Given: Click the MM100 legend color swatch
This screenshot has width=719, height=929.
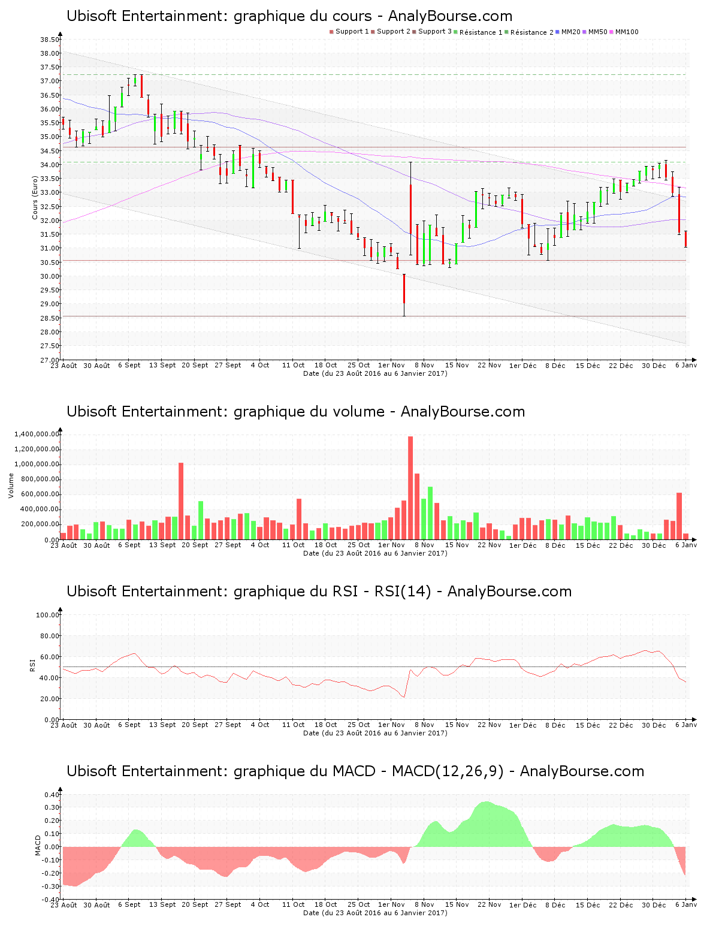Looking at the screenshot, I should [x=612, y=32].
